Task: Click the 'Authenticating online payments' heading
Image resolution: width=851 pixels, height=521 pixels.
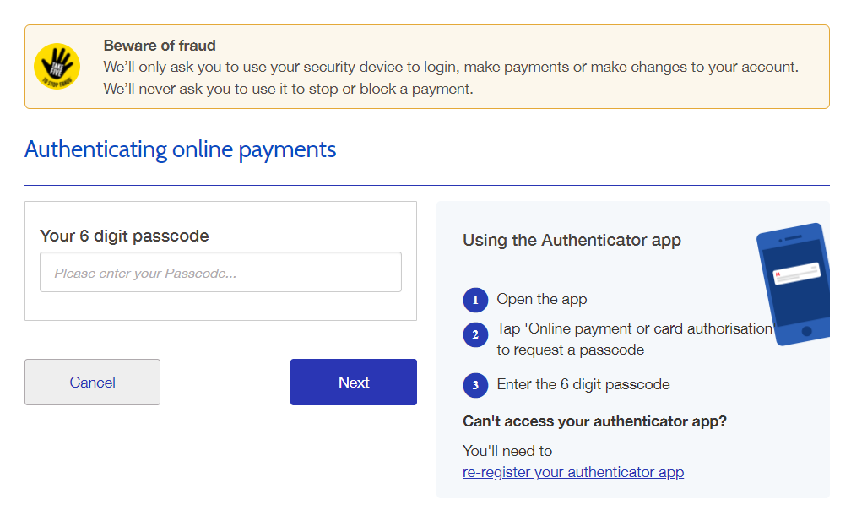Action: (180, 149)
